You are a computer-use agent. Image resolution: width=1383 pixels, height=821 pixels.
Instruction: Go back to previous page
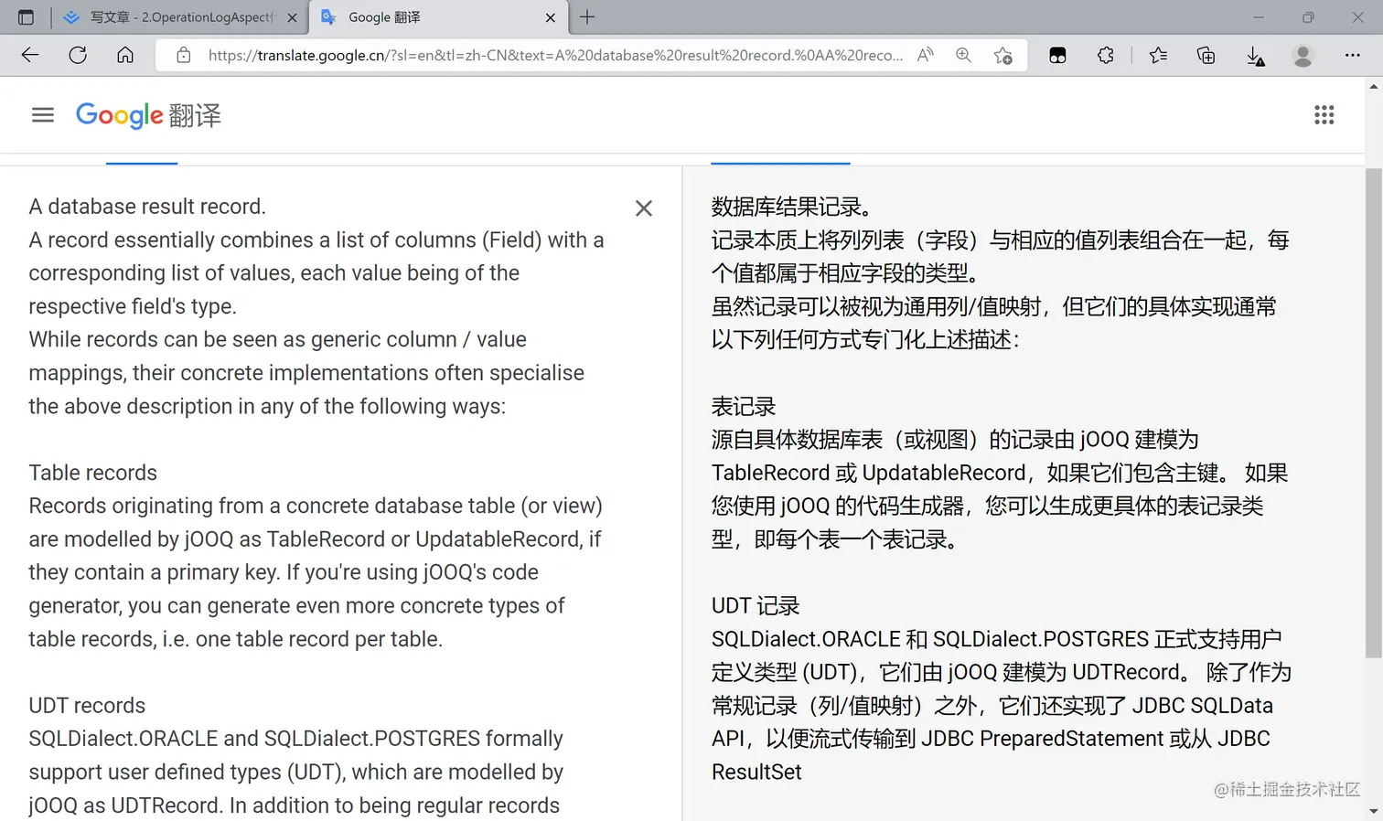[x=30, y=55]
